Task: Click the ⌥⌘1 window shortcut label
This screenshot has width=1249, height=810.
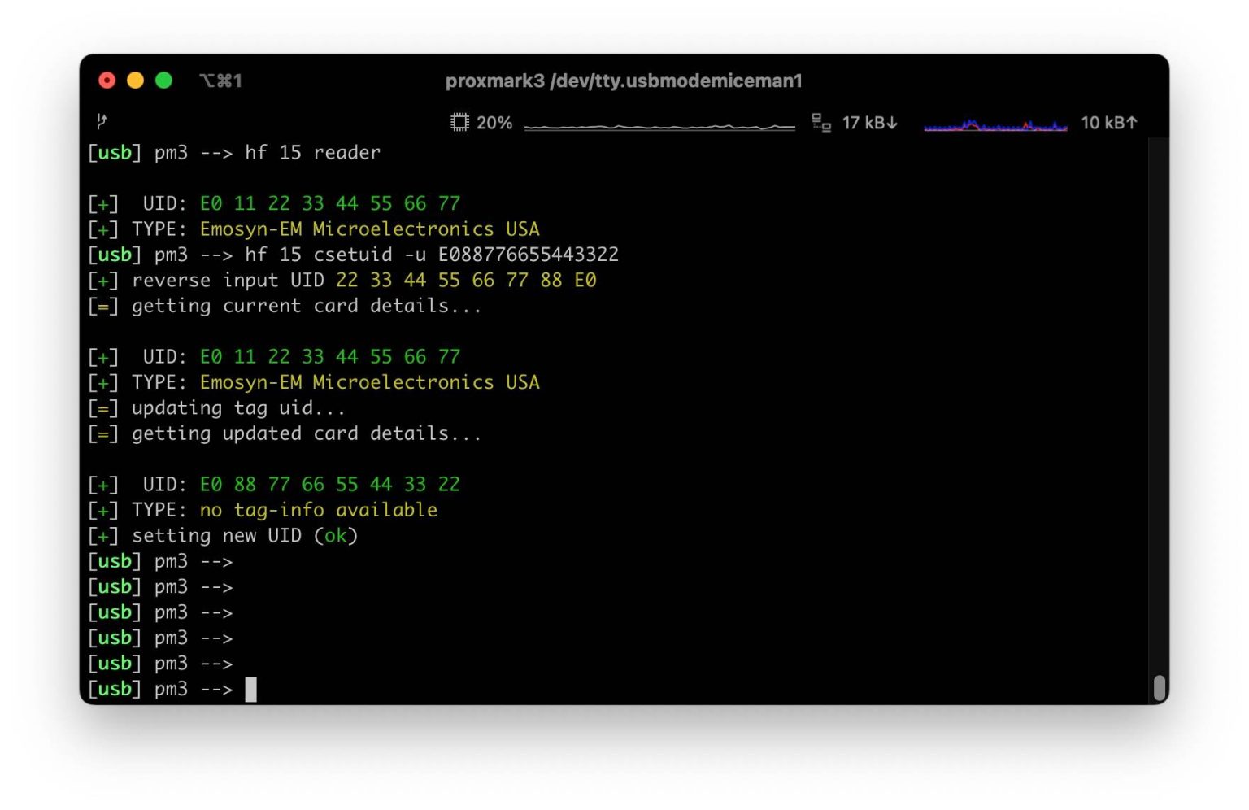Action: 220,81
